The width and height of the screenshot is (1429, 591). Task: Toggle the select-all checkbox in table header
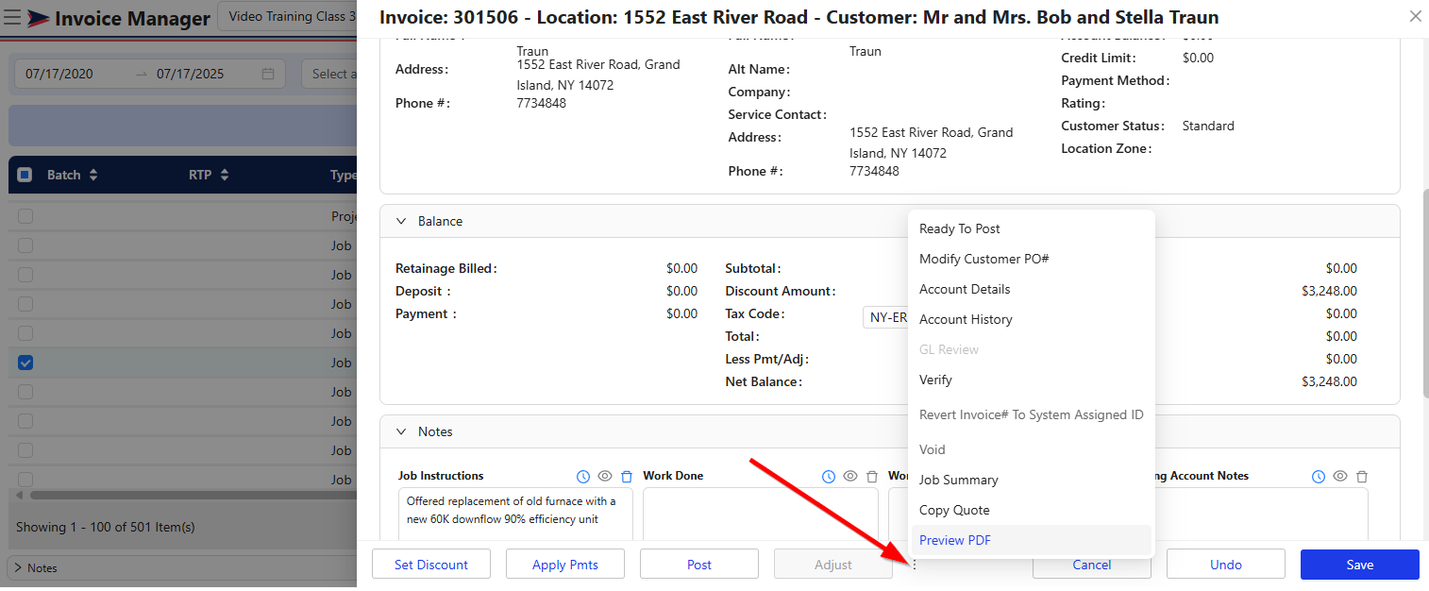(25, 175)
